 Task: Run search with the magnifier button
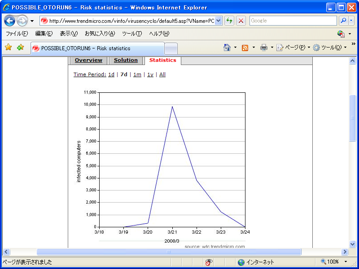(343, 21)
